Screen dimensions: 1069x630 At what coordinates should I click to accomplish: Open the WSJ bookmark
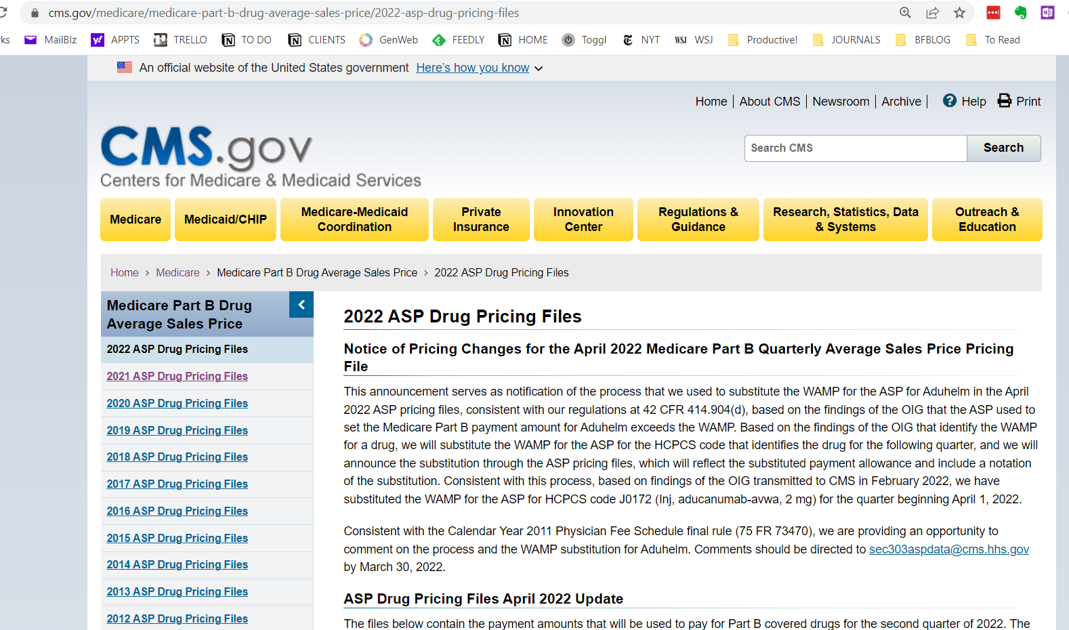click(x=694, y=40)
